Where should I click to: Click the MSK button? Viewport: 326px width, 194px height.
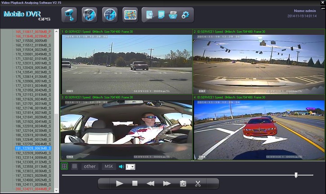tap(108, 166)
